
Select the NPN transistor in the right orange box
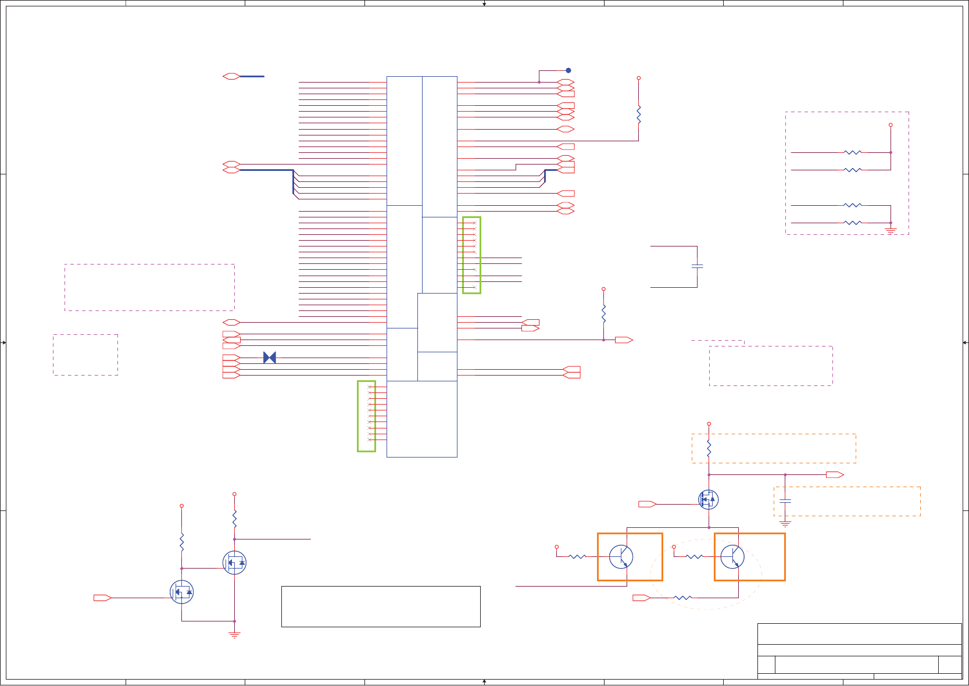click(x=732, y=556)
